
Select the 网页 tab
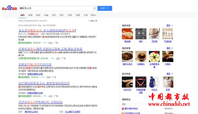click(23, 15)
